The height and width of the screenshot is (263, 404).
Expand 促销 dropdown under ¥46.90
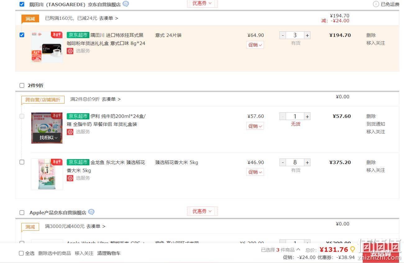(x=255, y=172)
